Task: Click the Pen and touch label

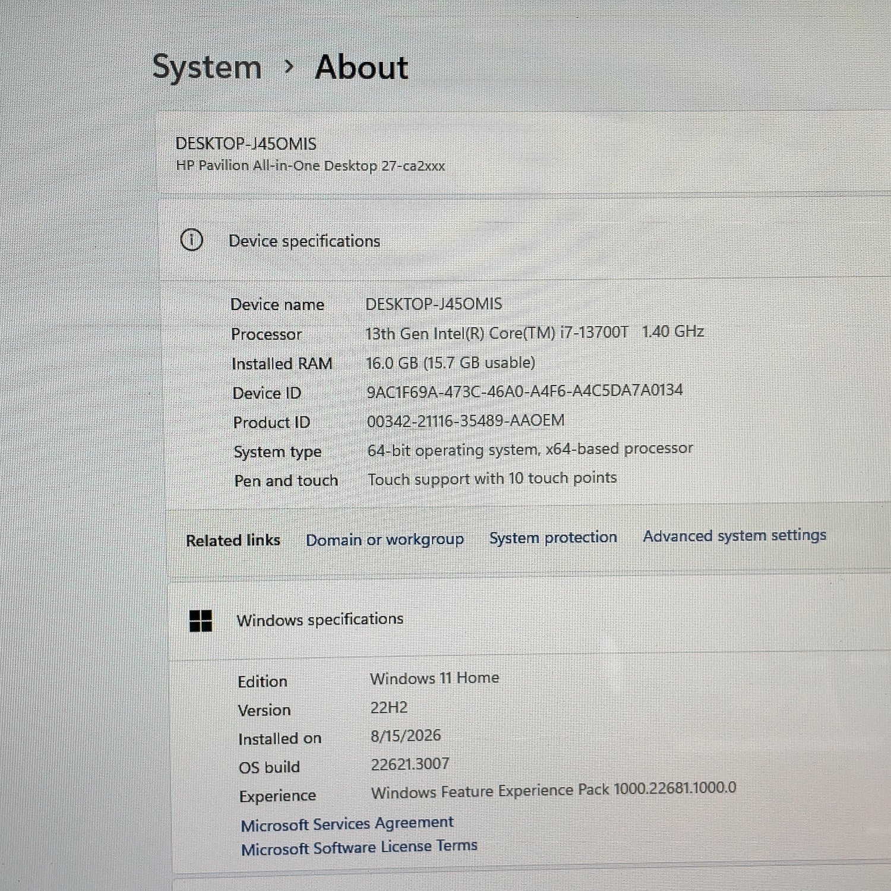Action: [x=286, y=481]
